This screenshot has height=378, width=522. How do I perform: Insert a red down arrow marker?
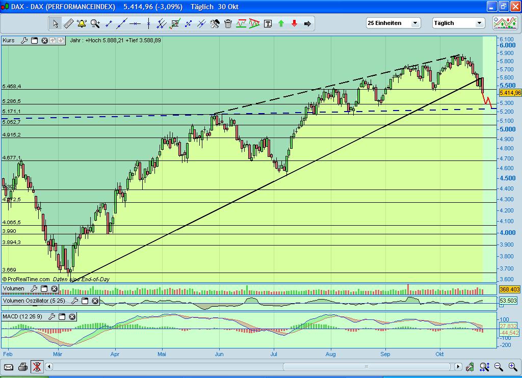pyautogui.click(x=294, y=23)
